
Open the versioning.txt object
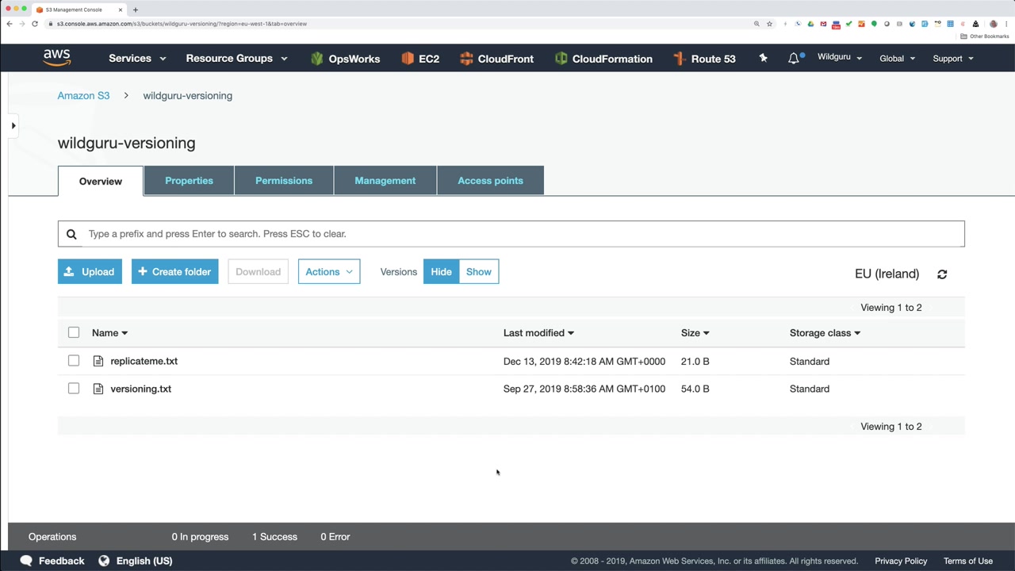coord(141,389)
